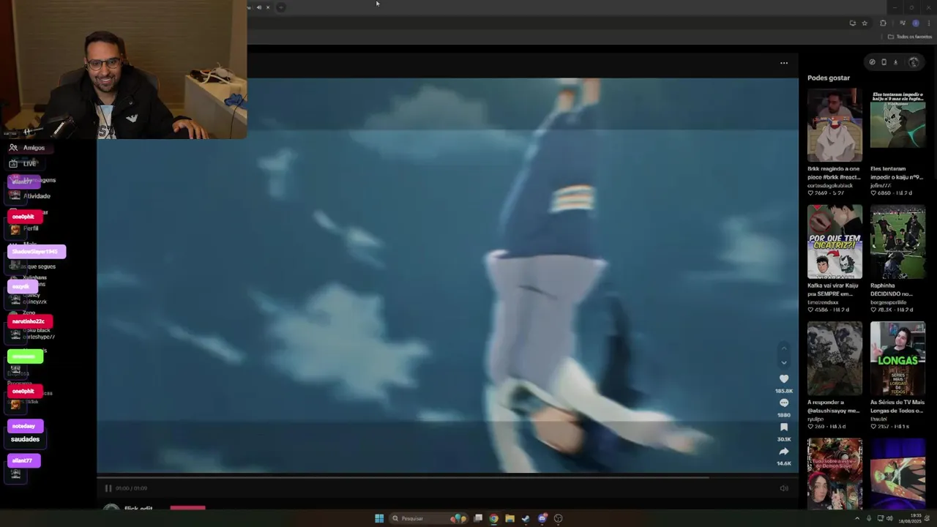The height and width of the screenshot is (527, 937).
Task: Click the narutinho22c chat badge
Action: tap(30, 321)
